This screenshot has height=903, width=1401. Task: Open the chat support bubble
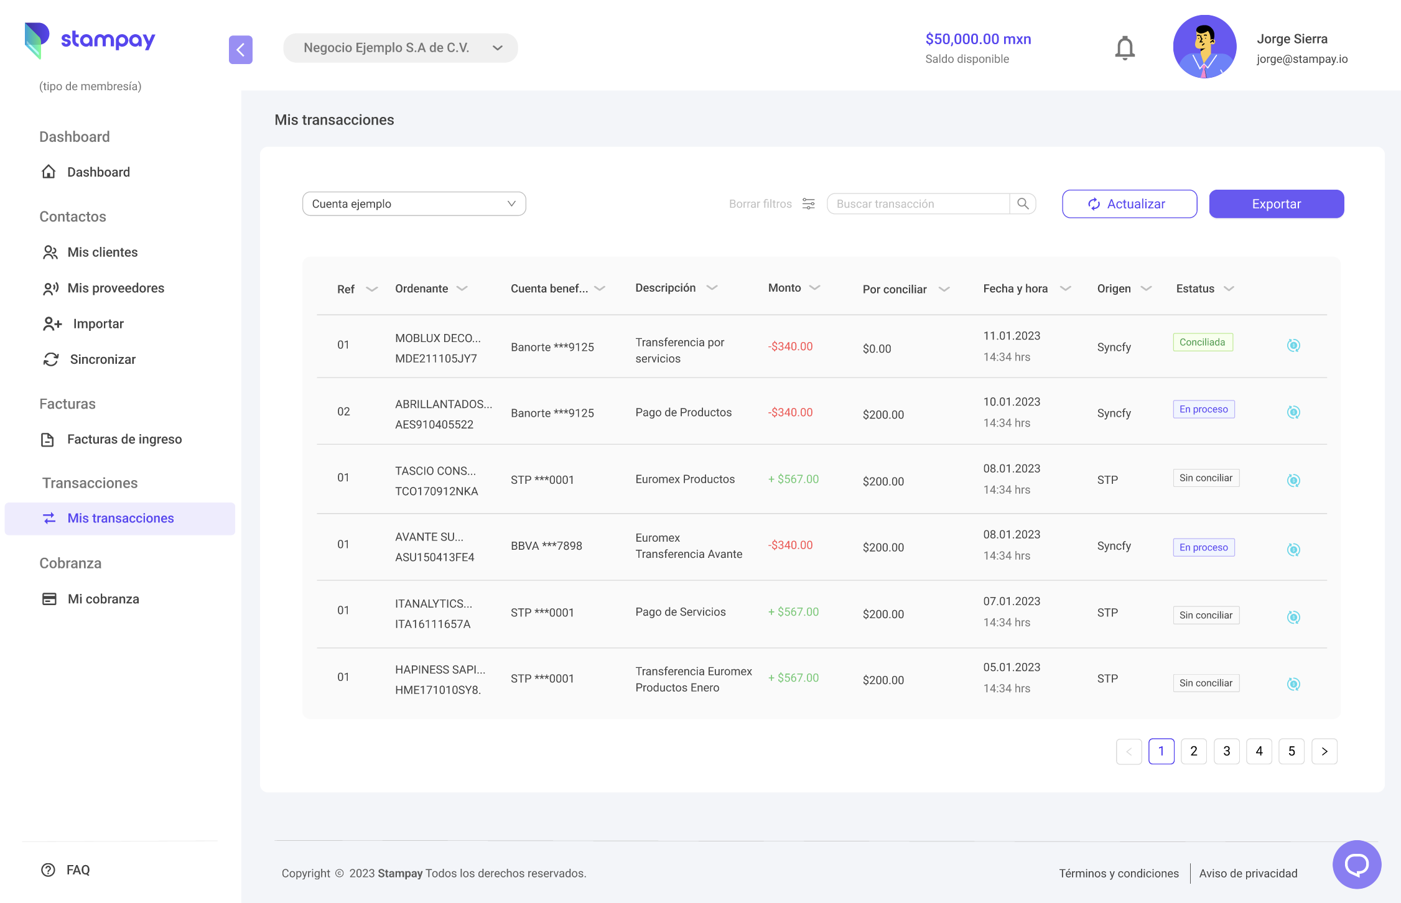click(1356, 864)
